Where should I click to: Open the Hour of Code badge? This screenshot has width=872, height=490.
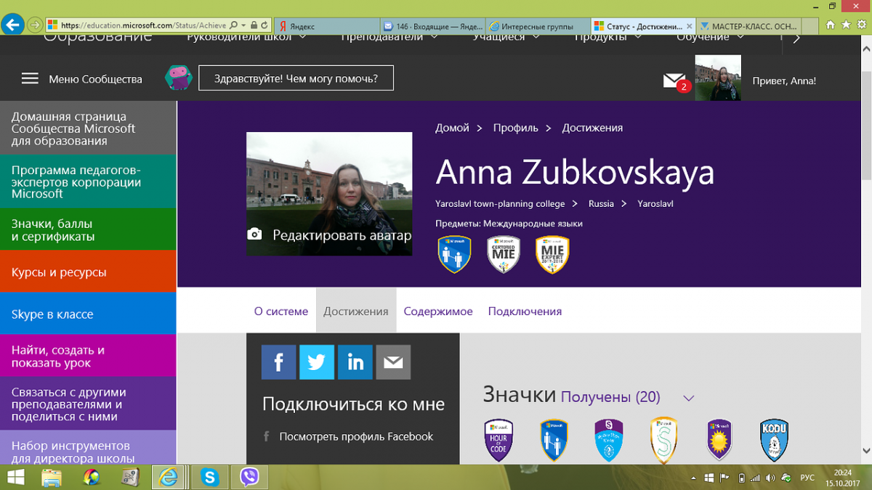(499, 440)
